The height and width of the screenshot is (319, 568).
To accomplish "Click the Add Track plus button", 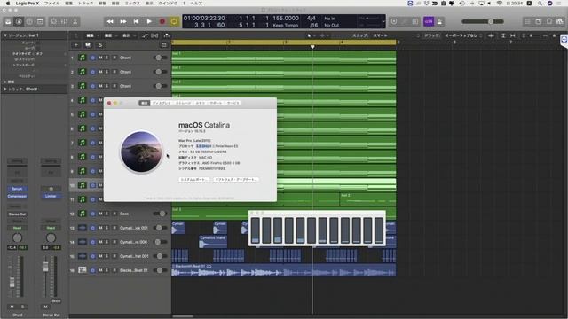I will click(76, 45).
